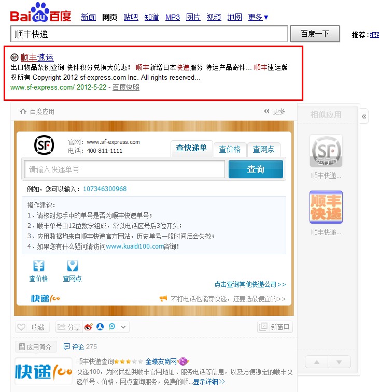Open the 不打电话也能寄快递 promo link
The height and width of the screenshot is (392, 379).
pyautogui.click(x=228, y=299)
